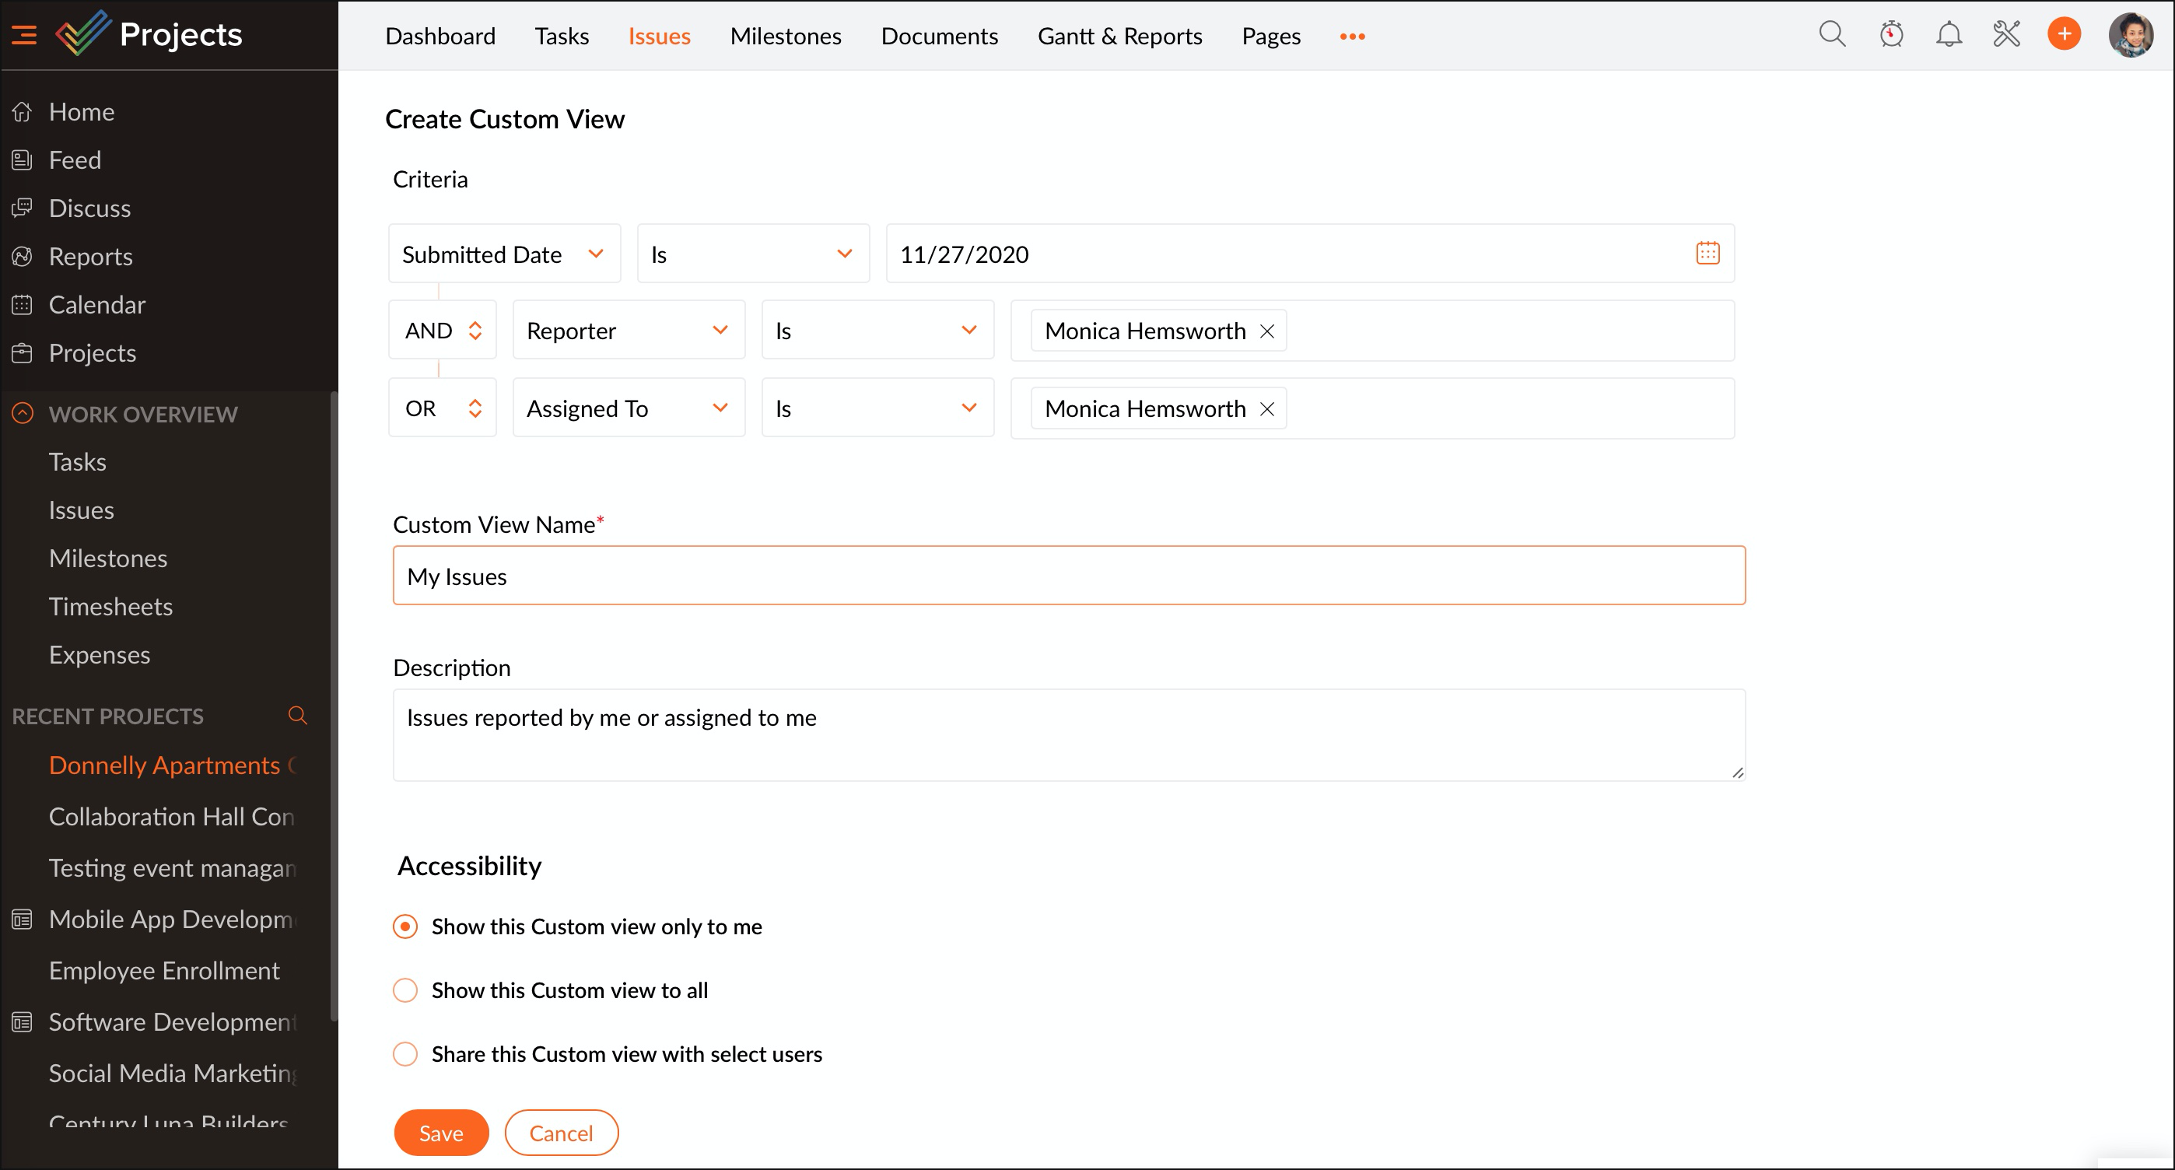2175x1170 pixels.
Task: Choose Share this Custom view with select users
Action: tap(405, 1053)
